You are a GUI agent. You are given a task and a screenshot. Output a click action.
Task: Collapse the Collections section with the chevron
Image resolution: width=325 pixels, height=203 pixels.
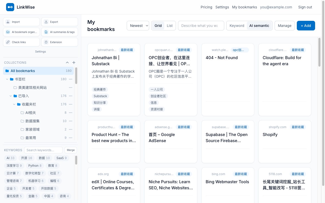(67, 62)
